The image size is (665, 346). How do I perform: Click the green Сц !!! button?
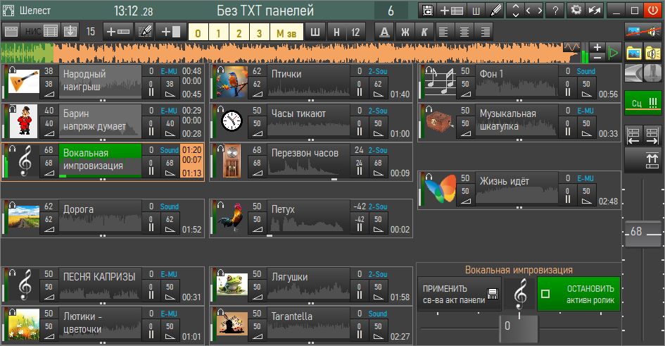pos(643,102)
